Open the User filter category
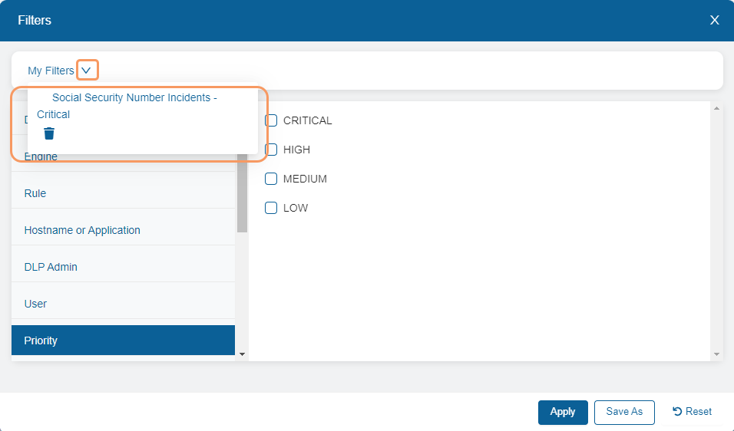 pos(35,304)
